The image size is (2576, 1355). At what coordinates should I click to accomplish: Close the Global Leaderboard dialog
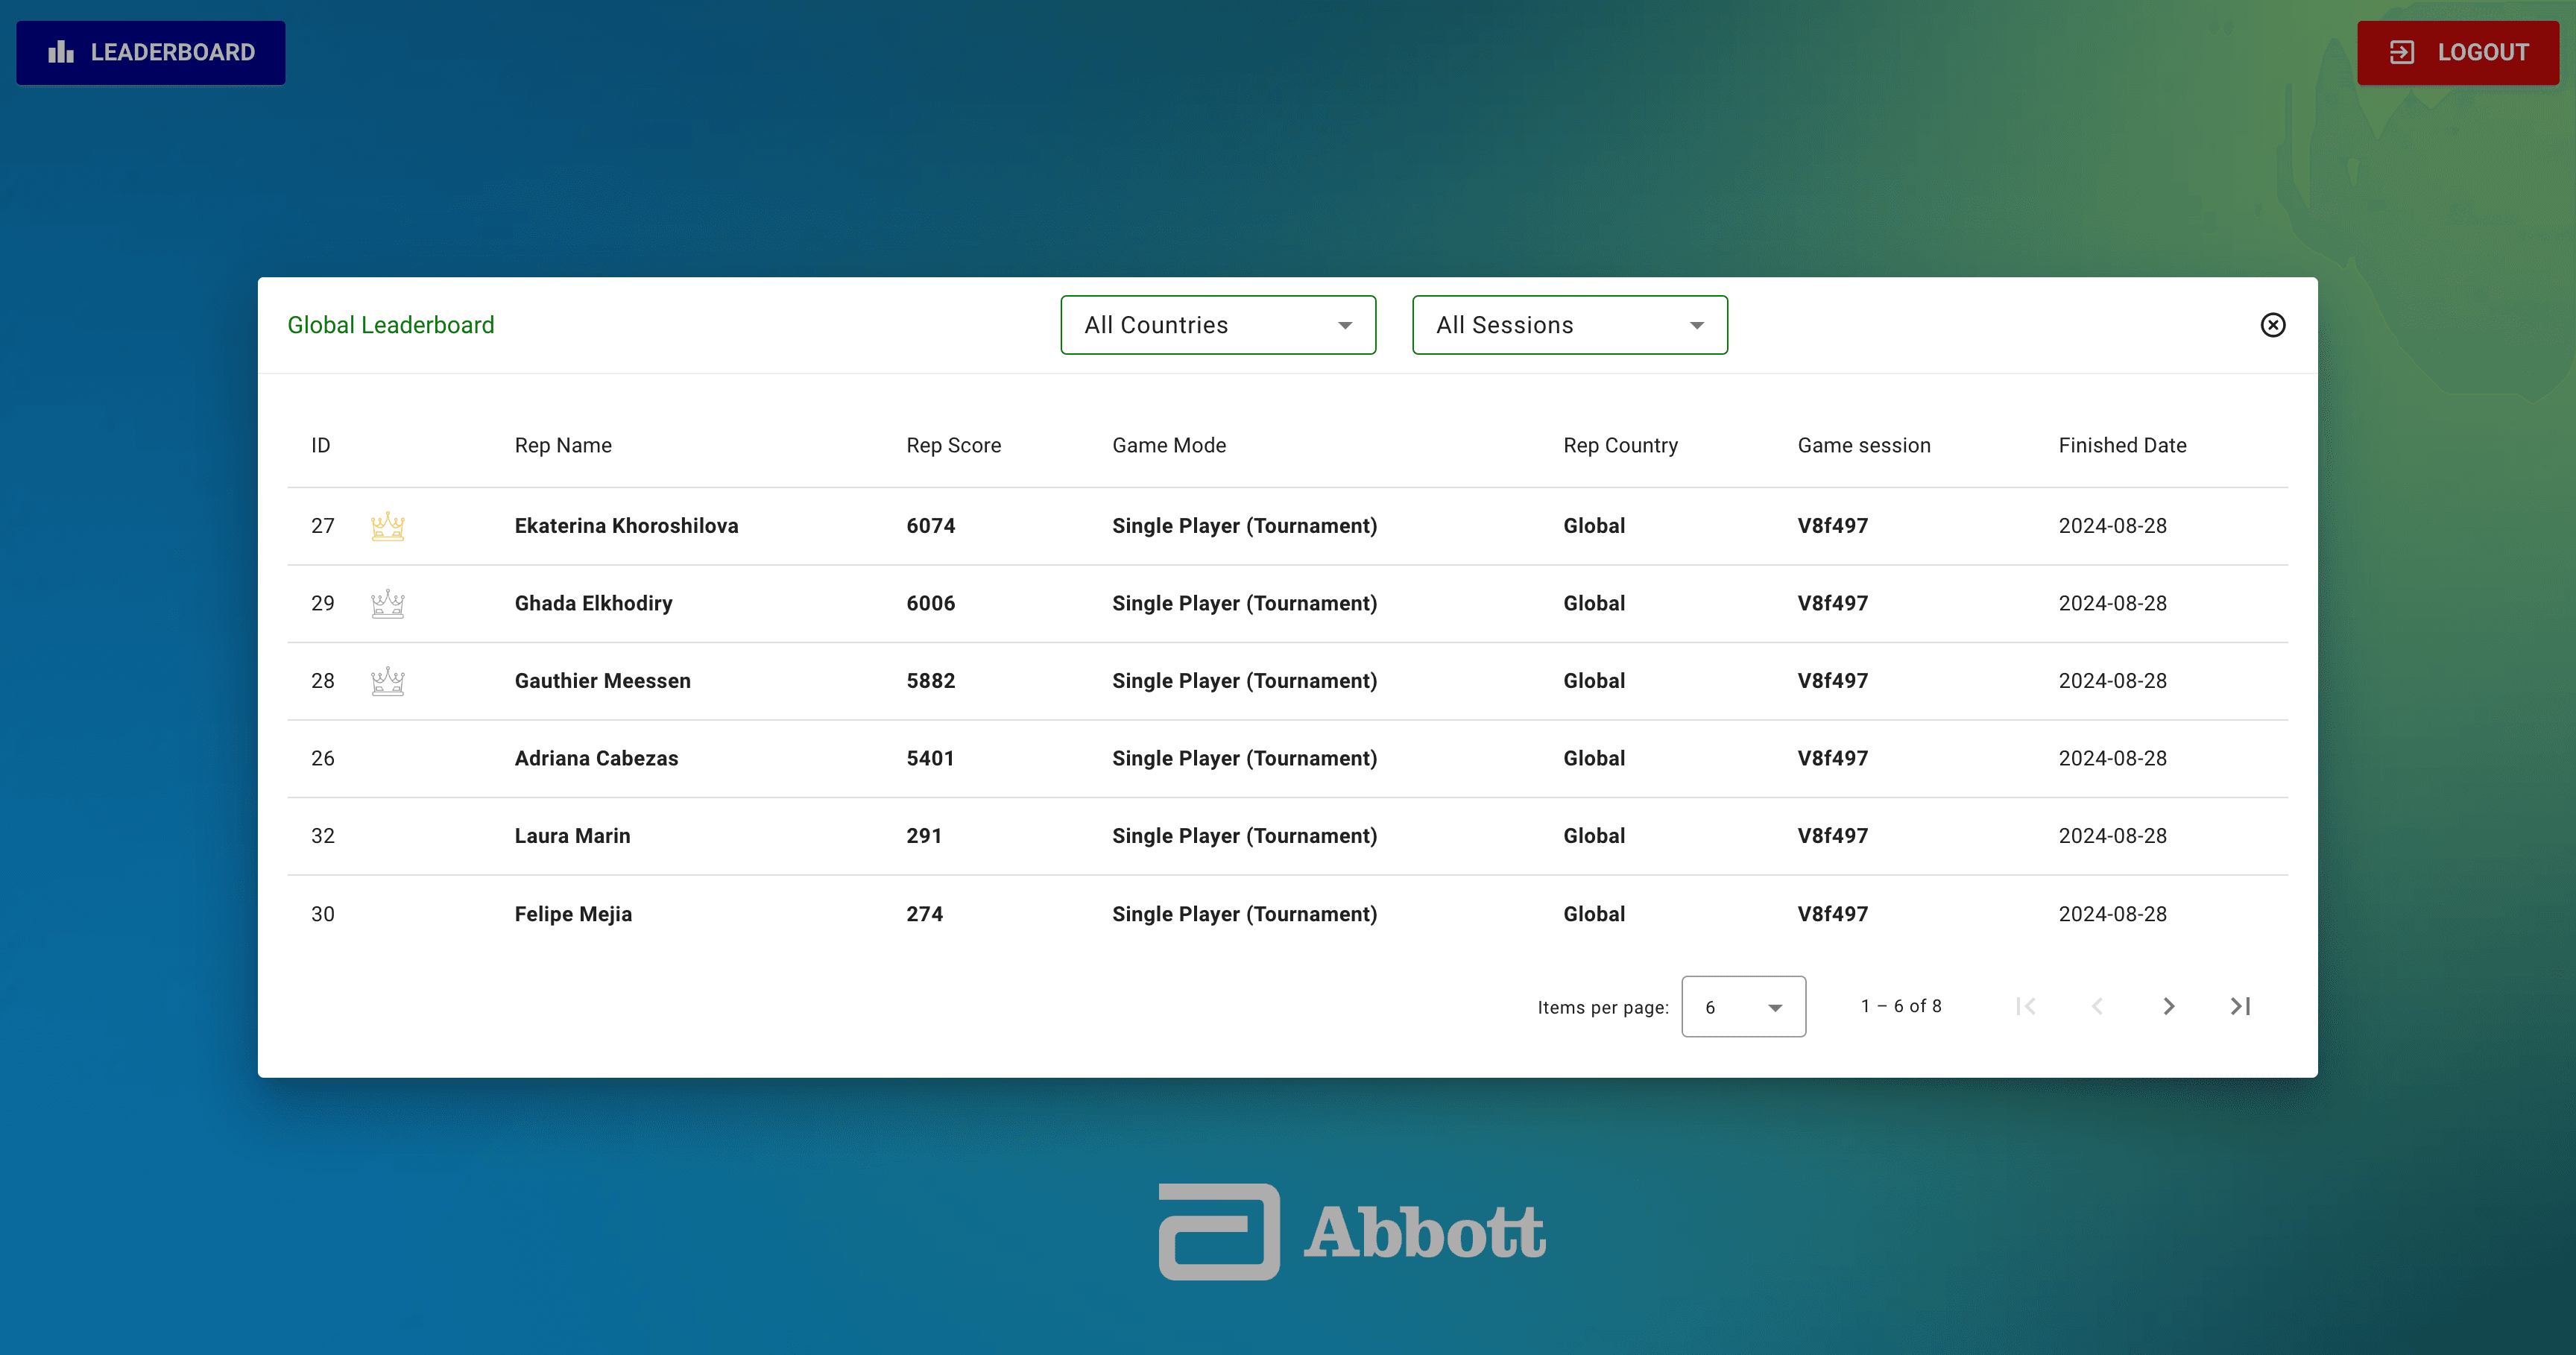pyautogui.click(x=2272, y=325)
